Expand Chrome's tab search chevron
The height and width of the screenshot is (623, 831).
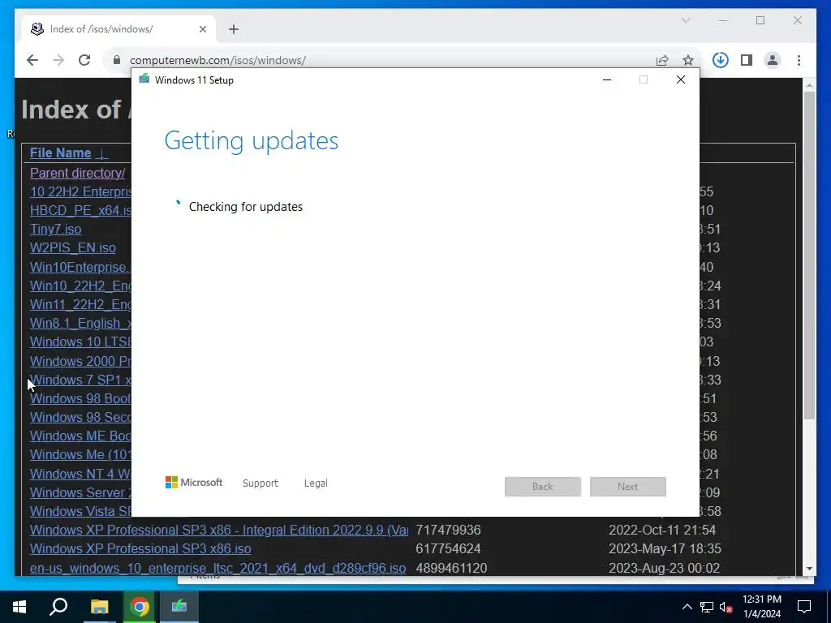[x=685, y=20]
